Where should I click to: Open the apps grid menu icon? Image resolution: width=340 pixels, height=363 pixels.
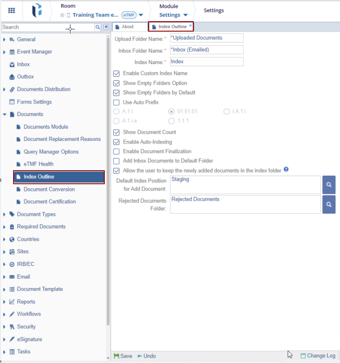[x=12, y=11]
